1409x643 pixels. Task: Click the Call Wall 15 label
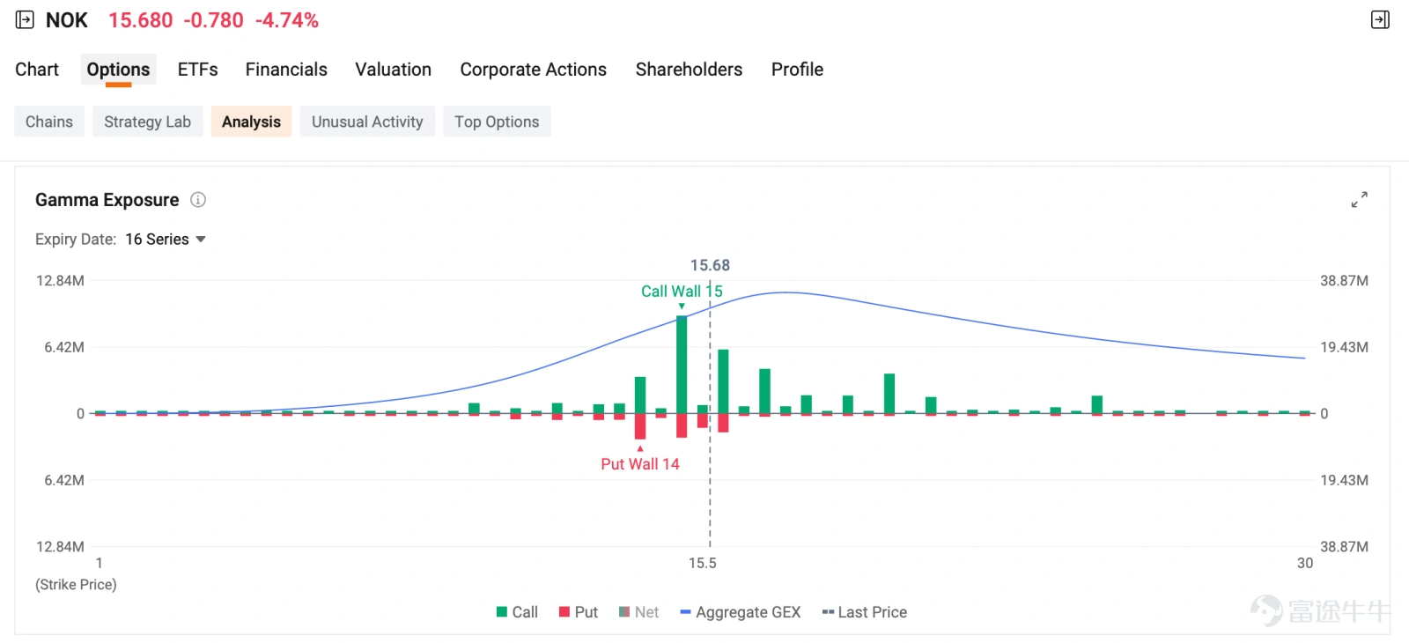(x=682, y=292)
